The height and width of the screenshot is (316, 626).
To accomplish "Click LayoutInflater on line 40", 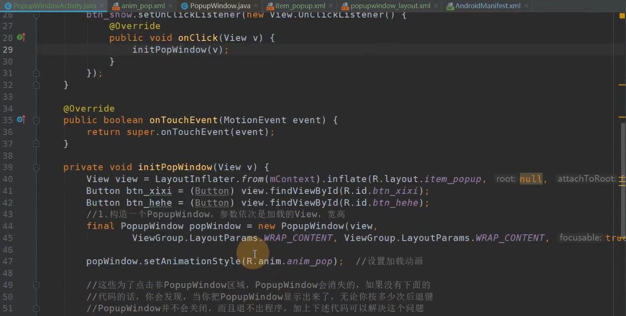I will [195, 179].
